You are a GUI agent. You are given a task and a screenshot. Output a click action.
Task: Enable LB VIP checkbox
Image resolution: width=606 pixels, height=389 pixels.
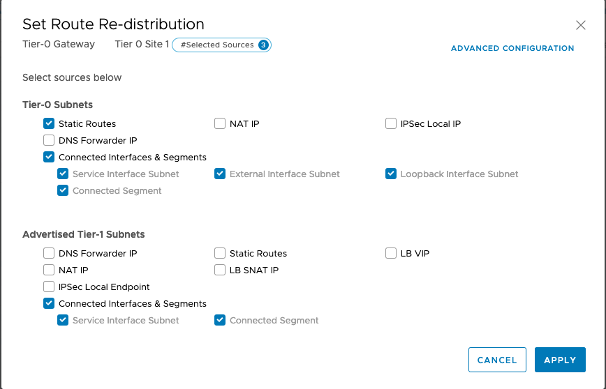[391, 254]
